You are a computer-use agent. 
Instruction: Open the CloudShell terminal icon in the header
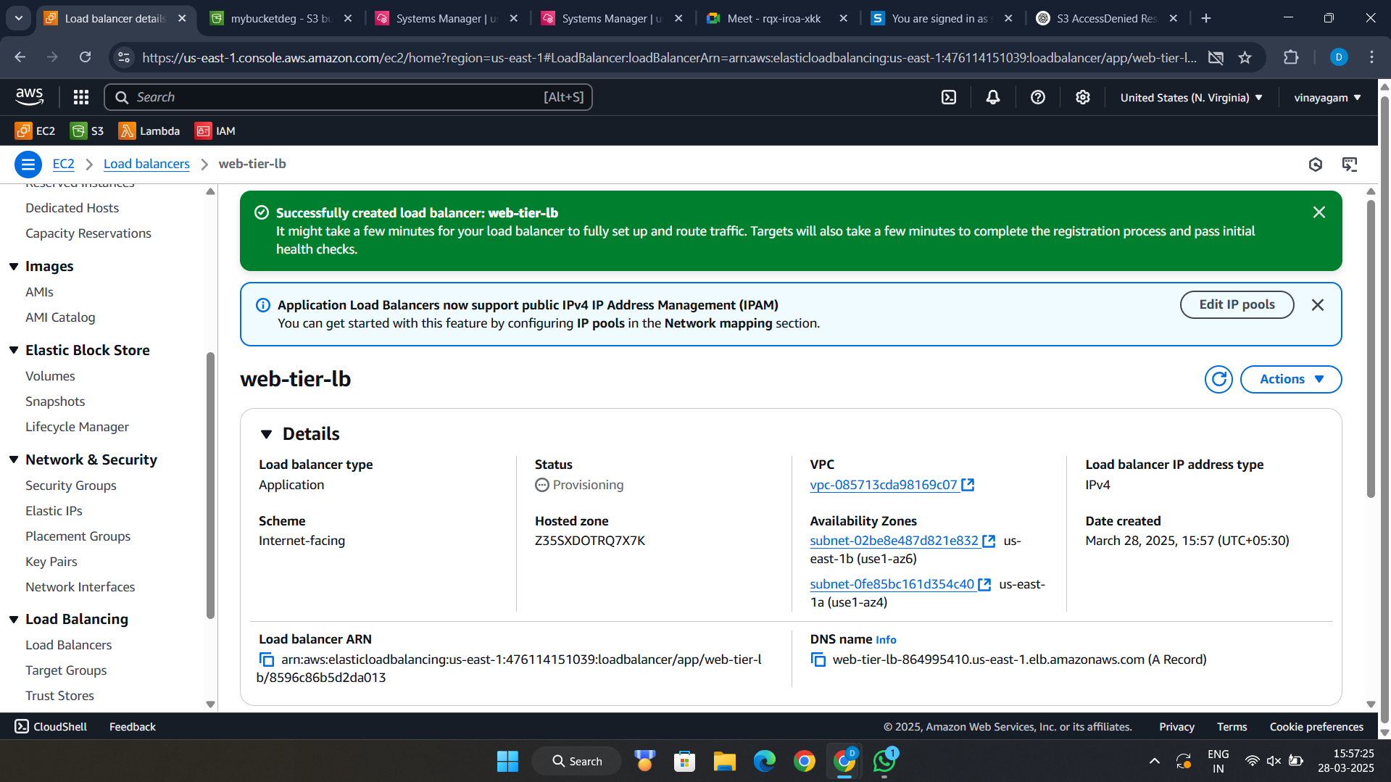click(949, 97)
